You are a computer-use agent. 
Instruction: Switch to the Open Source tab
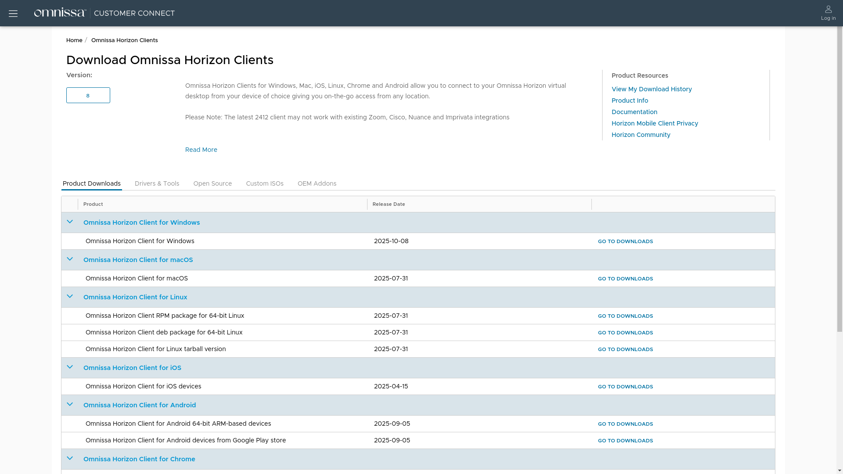click(x=213, y=183)
